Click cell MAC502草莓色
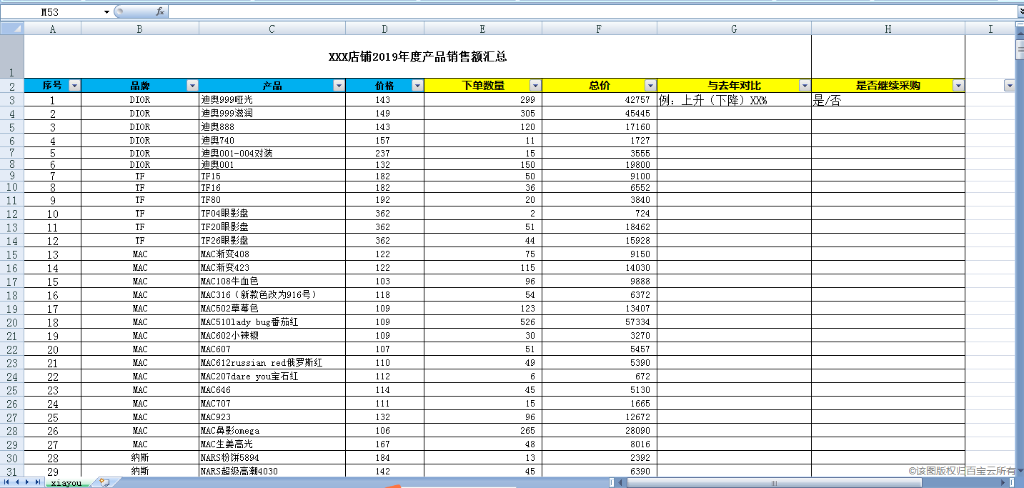 (x=272, y=309)
